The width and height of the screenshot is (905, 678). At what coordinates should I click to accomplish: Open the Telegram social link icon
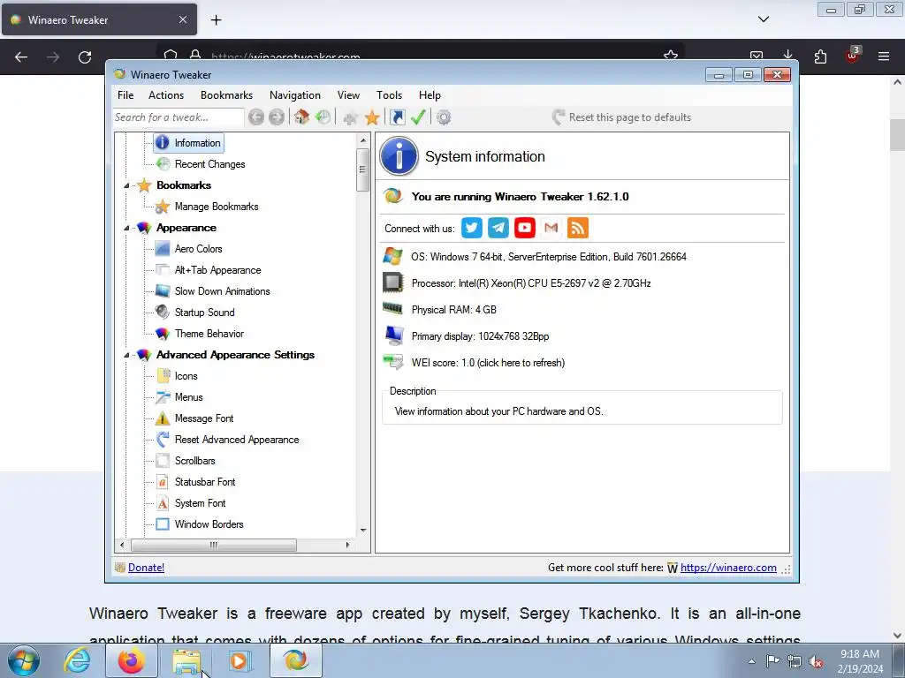(x=498, y=228)
